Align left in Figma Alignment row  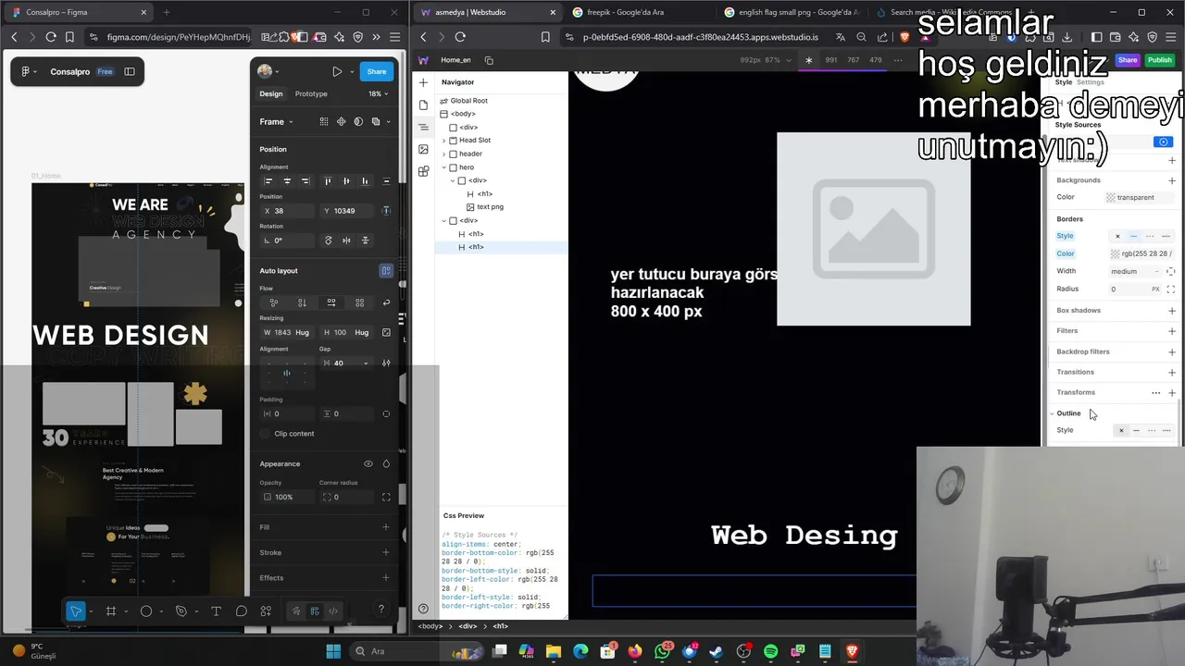click(x=268, y=181)
